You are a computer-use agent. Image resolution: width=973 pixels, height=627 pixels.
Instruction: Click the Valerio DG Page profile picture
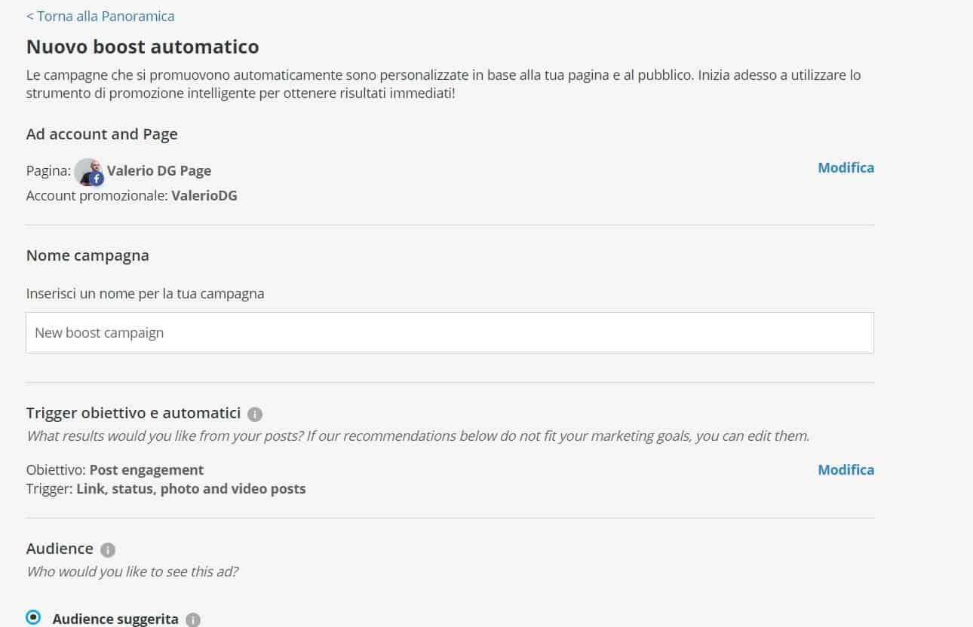(x=88, y=171)
